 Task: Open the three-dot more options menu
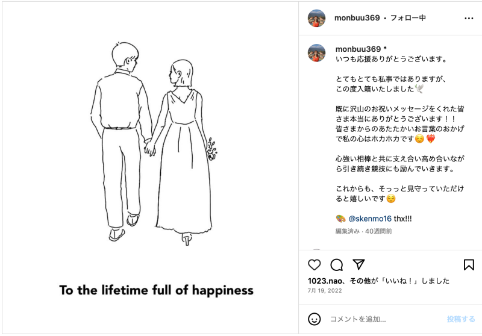tap(469, 19)
